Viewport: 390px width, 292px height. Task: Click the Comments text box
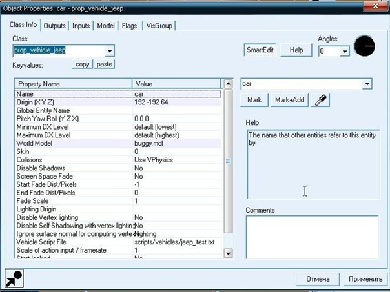point(313,237)
